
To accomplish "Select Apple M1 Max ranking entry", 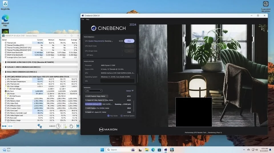I will point(108,100).
